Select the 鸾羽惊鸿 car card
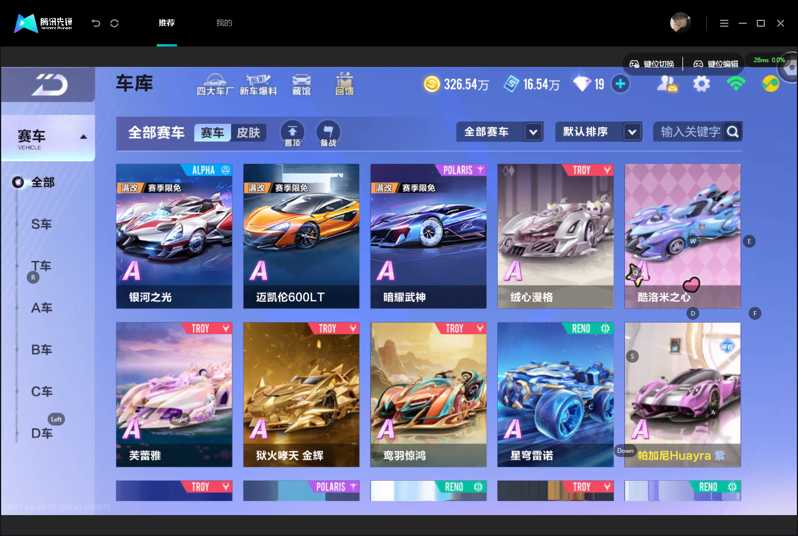This screenshot has height=536, width=798. point(429,395)
